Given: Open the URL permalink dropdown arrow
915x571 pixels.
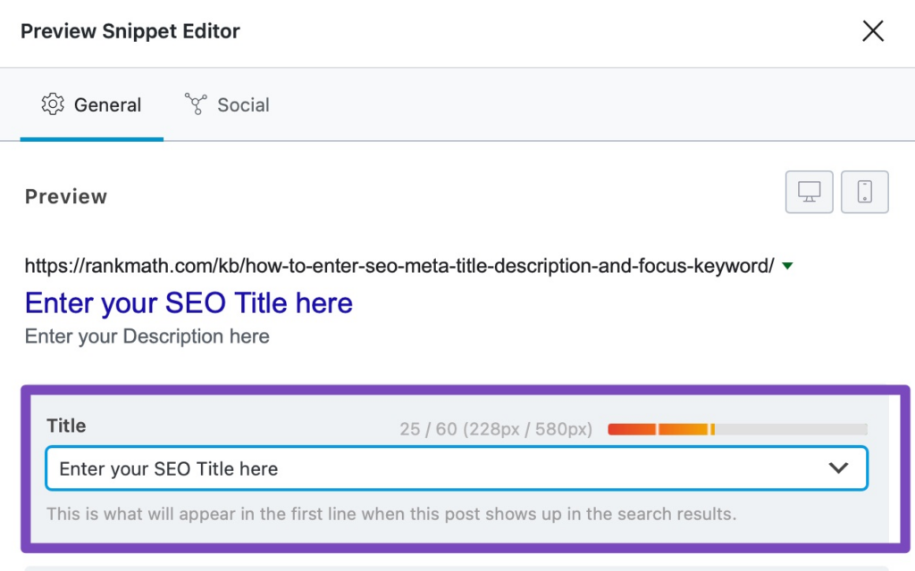Looking at the screenshot, I should click(x=785, y=265).
